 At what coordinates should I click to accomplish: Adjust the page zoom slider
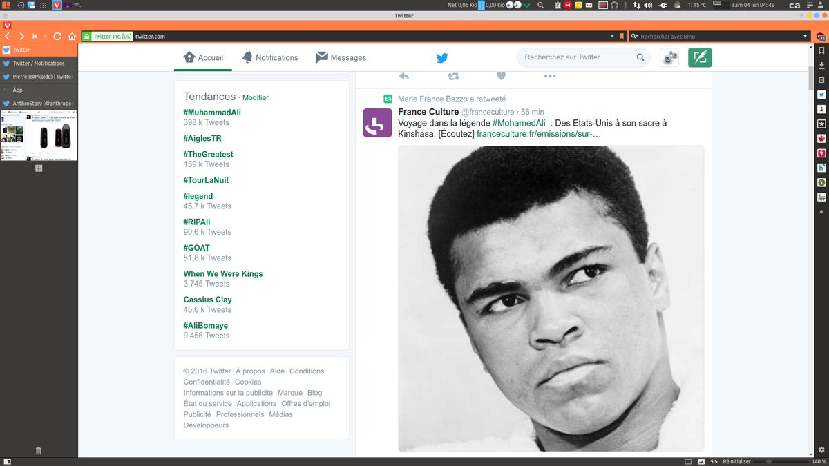[x=768, y=461]
